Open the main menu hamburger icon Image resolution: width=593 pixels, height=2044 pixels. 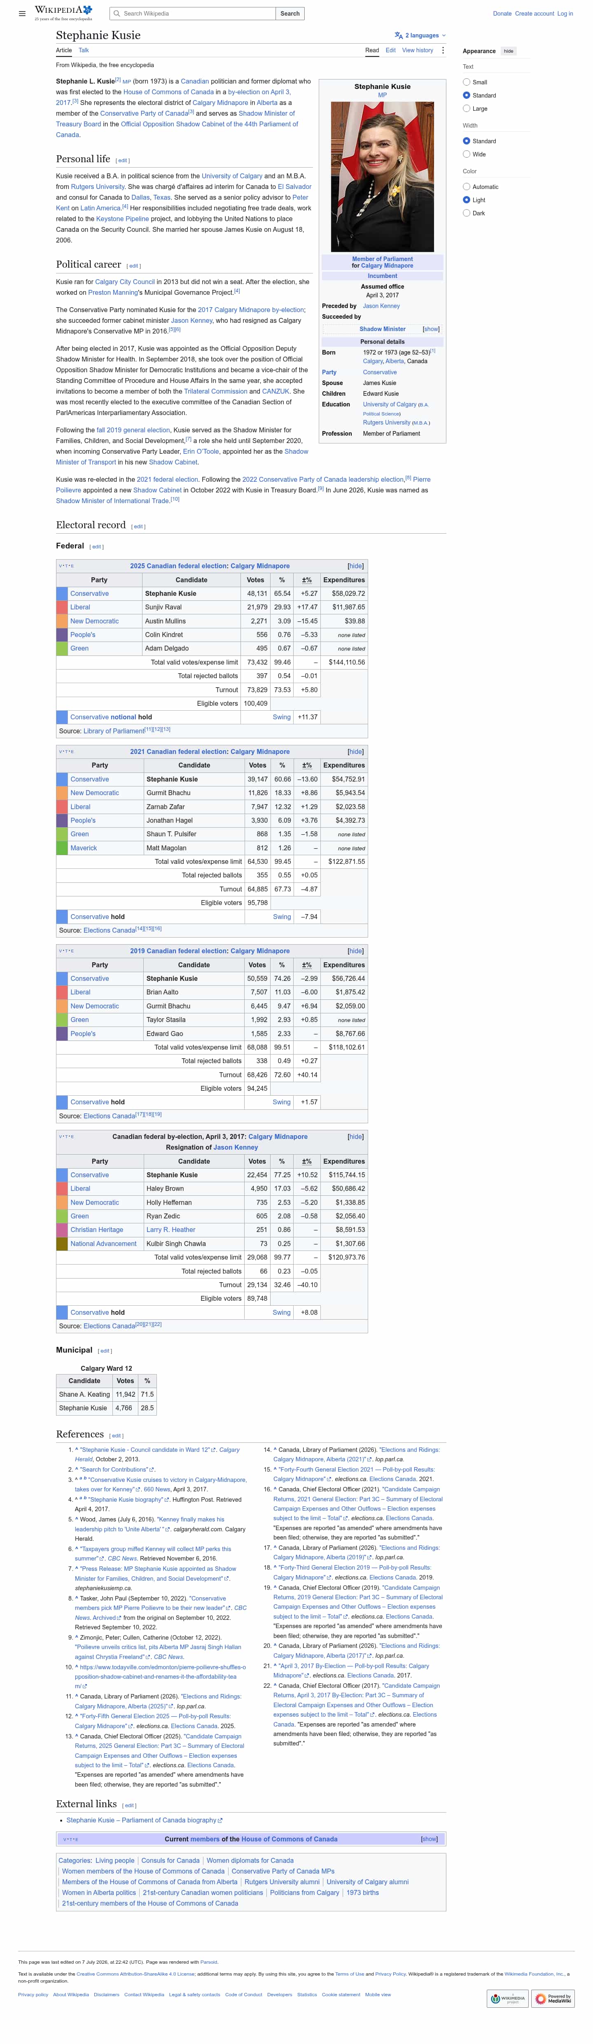tap(21, 14)
